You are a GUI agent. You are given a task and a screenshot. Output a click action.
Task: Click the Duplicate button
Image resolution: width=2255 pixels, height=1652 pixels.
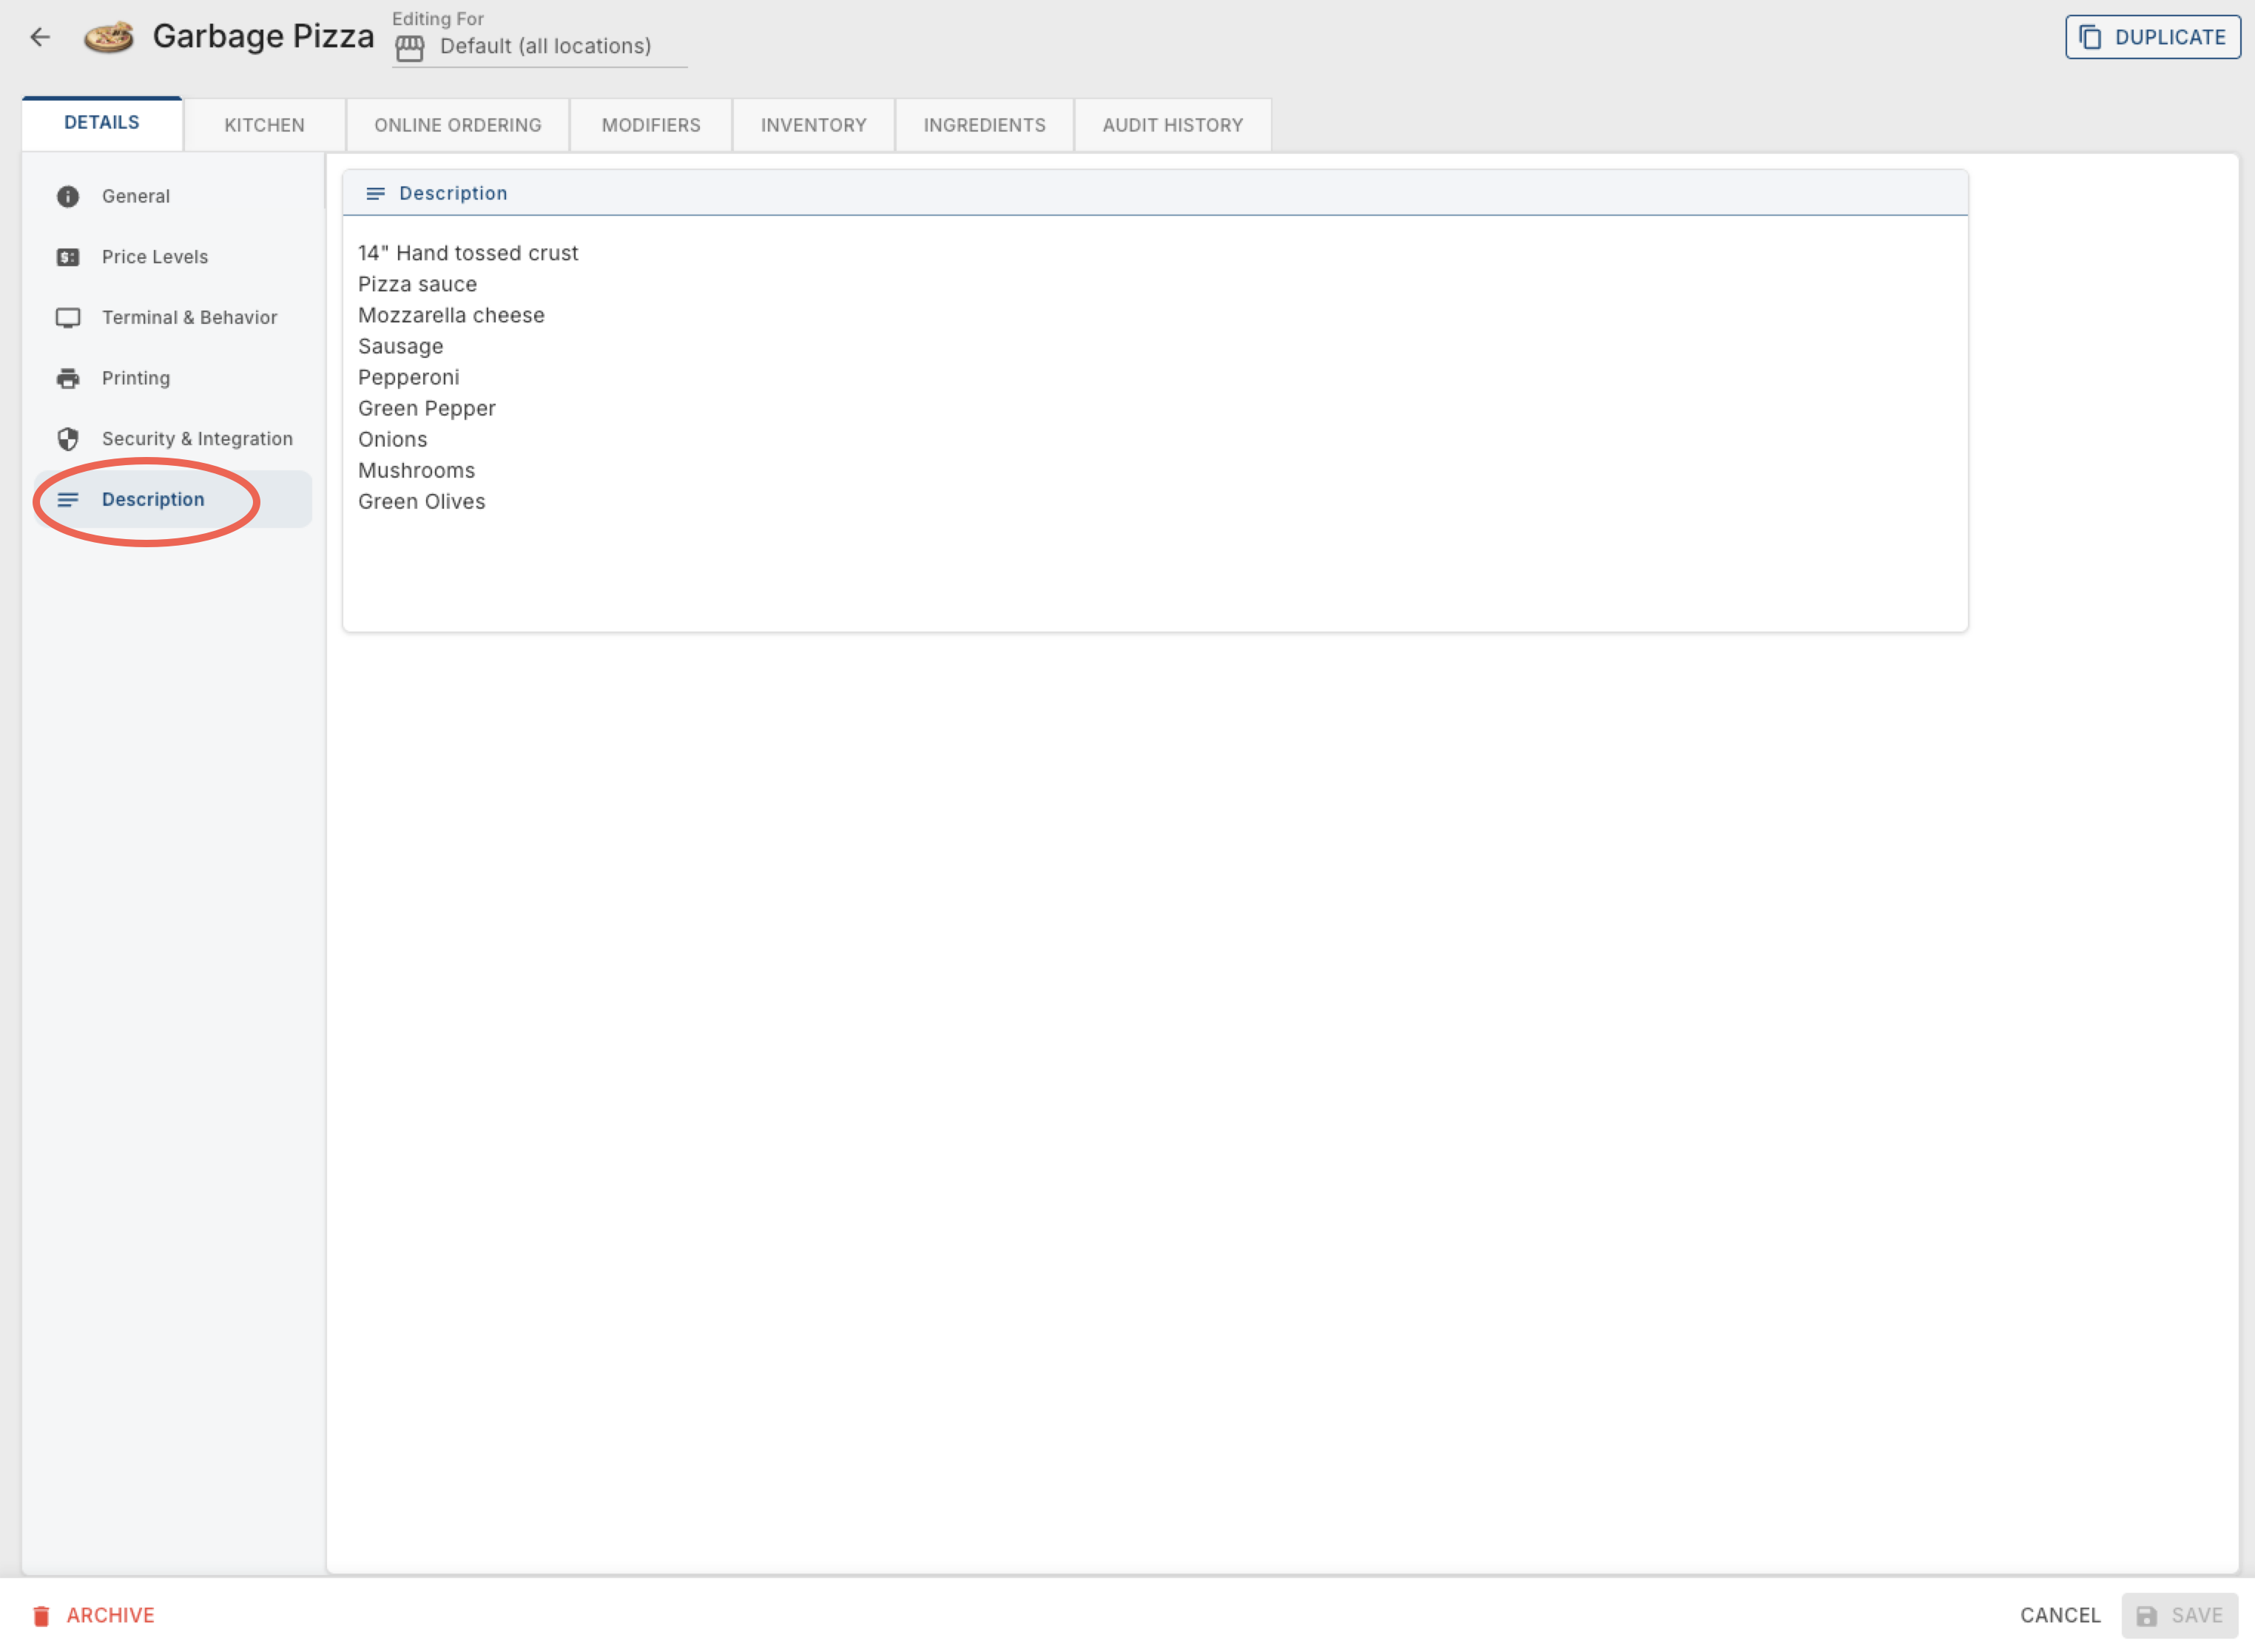pyautogui.click(x=2152, y=37)
